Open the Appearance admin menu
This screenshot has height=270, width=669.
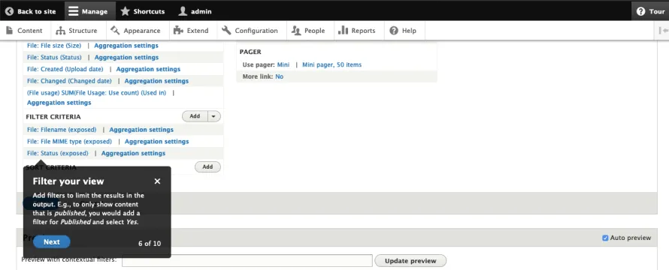click(x=135, y=31)
